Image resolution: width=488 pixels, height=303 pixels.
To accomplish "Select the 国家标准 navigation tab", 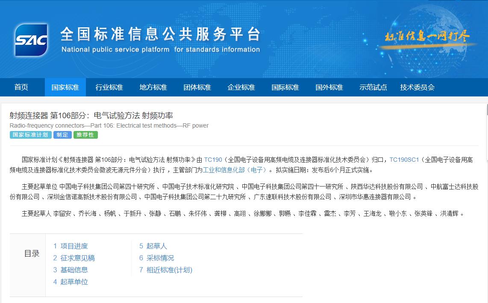I will click(x=65, y=87).
